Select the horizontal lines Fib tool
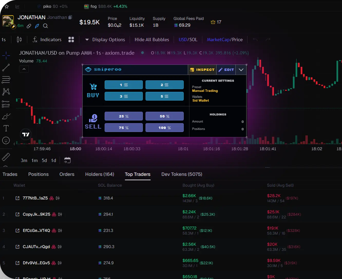 tap(6, 79)
